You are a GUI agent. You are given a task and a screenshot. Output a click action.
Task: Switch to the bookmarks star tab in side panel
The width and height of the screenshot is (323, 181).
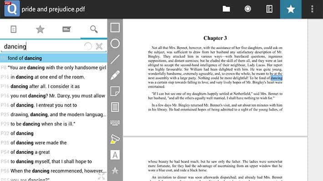click(40, 29)
